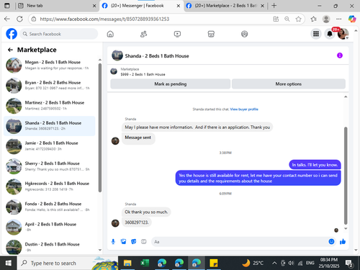Open April - 2 Beds 1 Bath House chat
360x270 pixels.
pos(50,227)
